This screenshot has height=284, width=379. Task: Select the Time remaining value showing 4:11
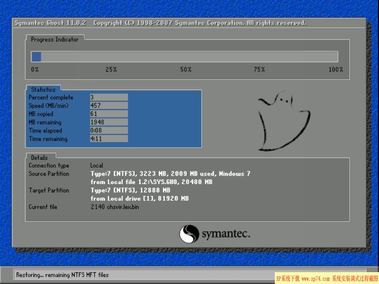108,139
